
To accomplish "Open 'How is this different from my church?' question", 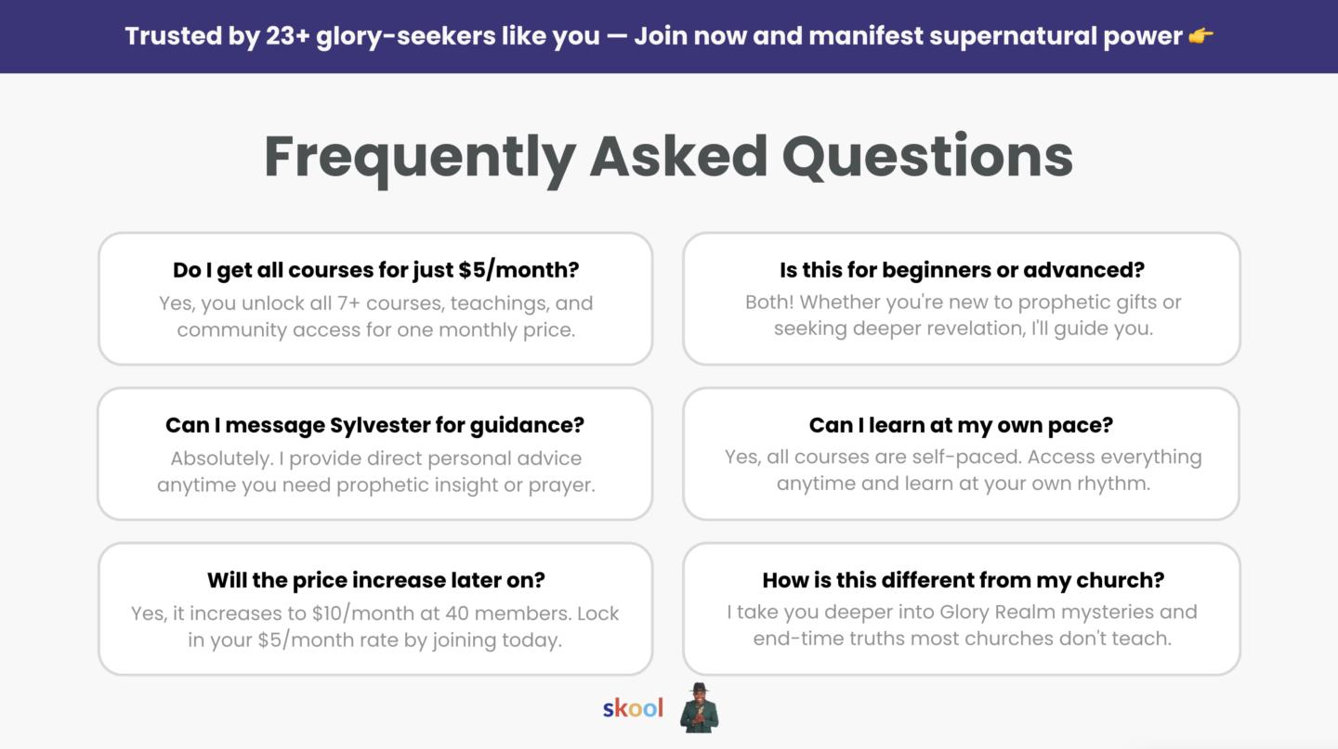I will [x=963, y=580].
